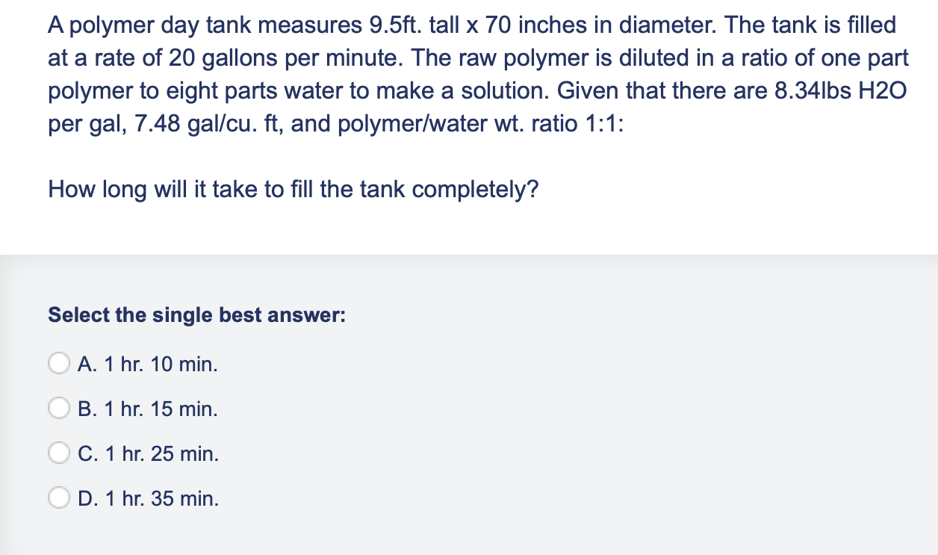Select answer option A radio button
The width and height of the screenshot is (938, 555).
click(x=59, y=364)
